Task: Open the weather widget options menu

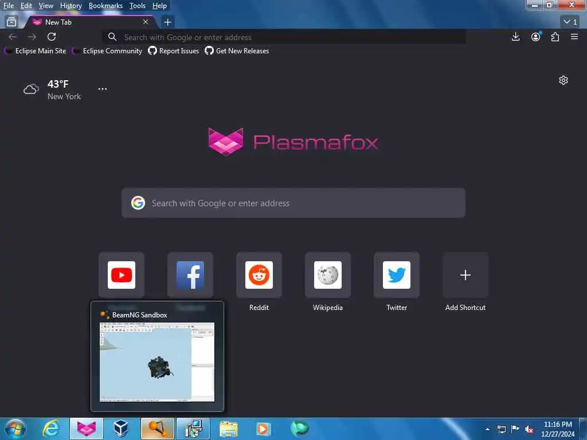Action: click(x=103, y=89)
